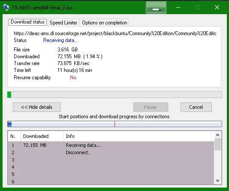Open the Options on completion tab

coord(105,23)
